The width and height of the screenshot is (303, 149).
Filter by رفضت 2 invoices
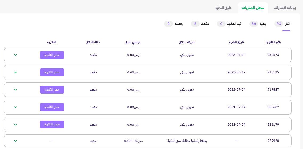point(173,24)
